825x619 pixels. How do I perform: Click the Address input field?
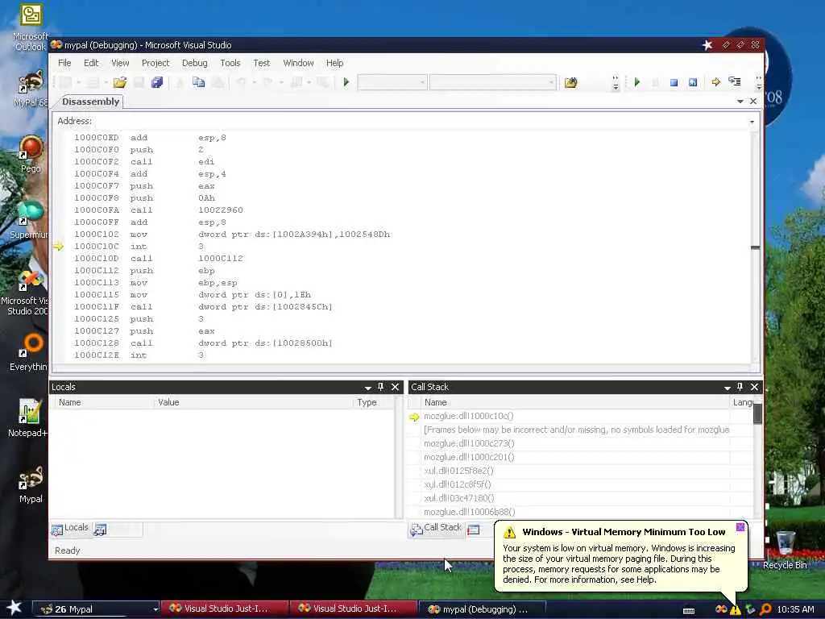coord(421,121)
